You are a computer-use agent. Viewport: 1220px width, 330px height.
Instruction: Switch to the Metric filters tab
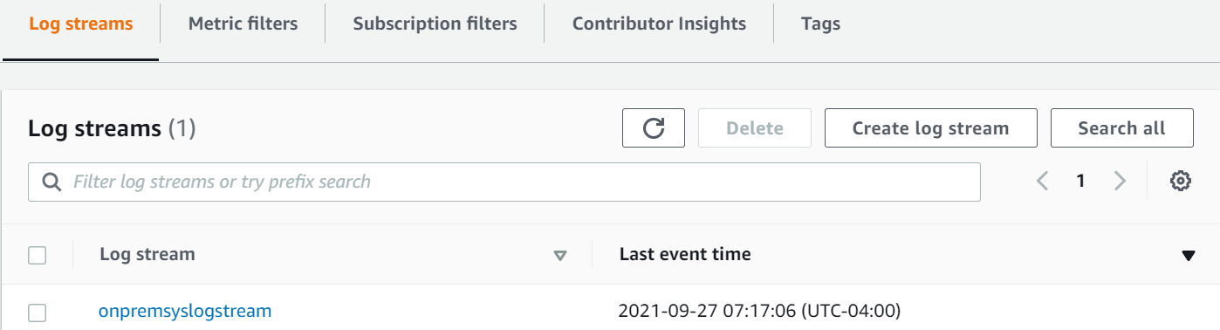(x=243, y=24)
